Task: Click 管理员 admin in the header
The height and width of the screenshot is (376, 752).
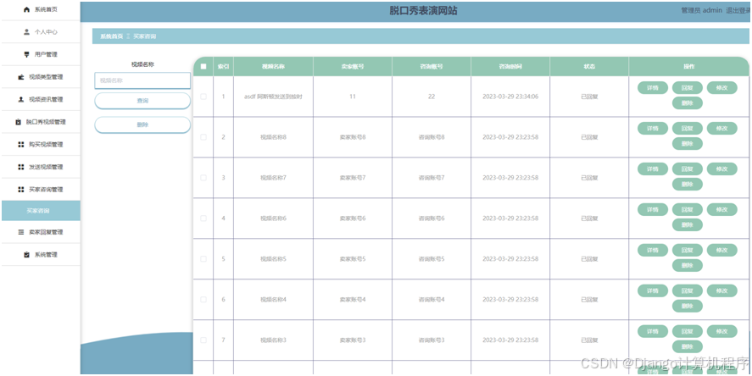Action: coord(702,10)
